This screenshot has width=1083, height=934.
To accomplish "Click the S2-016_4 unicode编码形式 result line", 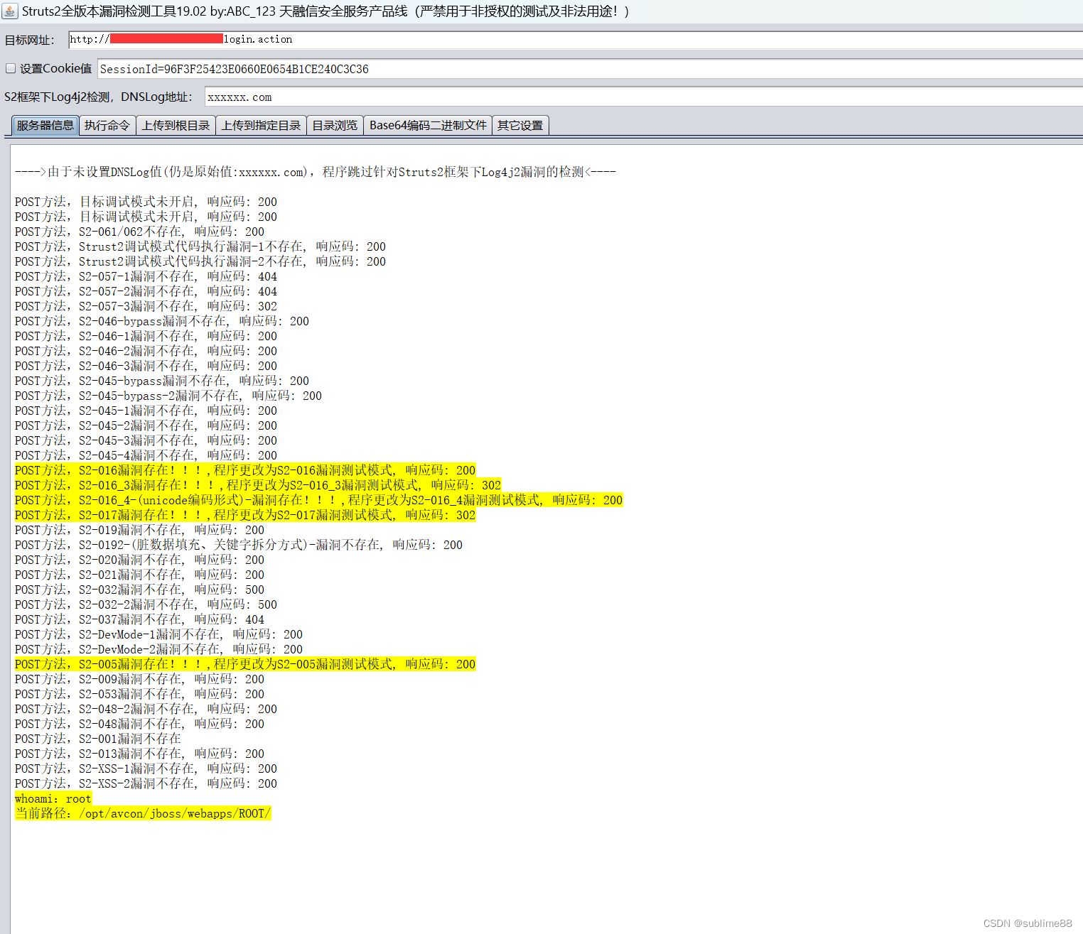I will point(318,500).
